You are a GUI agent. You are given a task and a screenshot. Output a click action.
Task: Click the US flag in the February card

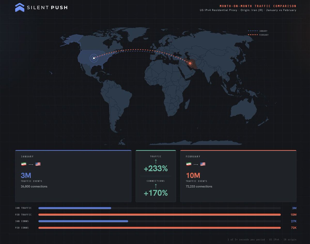203,164
